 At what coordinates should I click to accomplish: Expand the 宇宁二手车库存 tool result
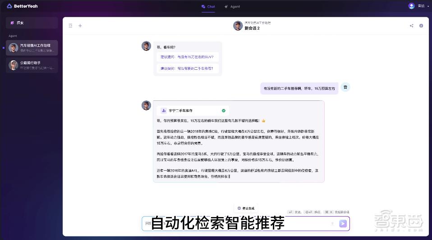tap(193, 111)
